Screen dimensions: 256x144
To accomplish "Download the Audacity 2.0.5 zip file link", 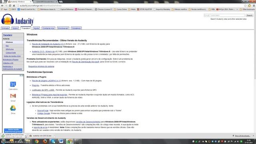I will click(x=43, y=52).
